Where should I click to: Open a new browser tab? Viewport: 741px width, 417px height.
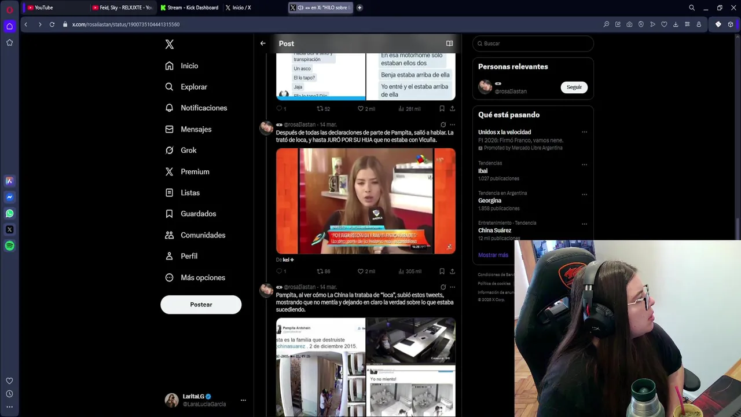pyautogui.click(x=360, y=8)
